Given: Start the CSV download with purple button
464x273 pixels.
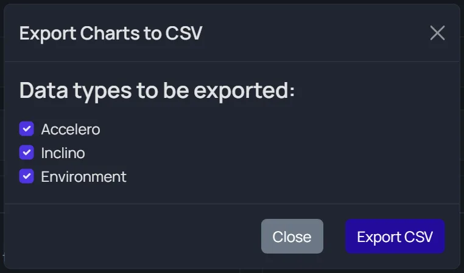Looking at the screenshot, I should click(x=395, y=236).
